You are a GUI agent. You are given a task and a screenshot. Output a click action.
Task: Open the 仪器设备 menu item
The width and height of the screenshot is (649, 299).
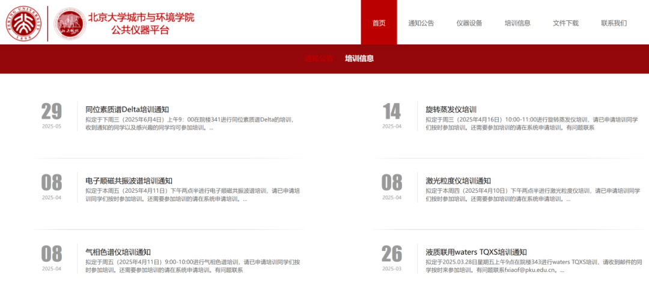click(469, 23)
